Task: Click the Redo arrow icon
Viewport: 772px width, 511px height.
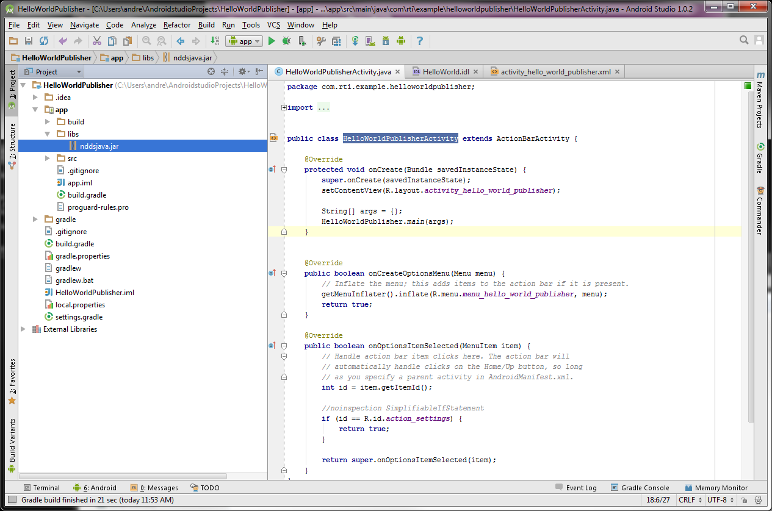Action: 78,41
